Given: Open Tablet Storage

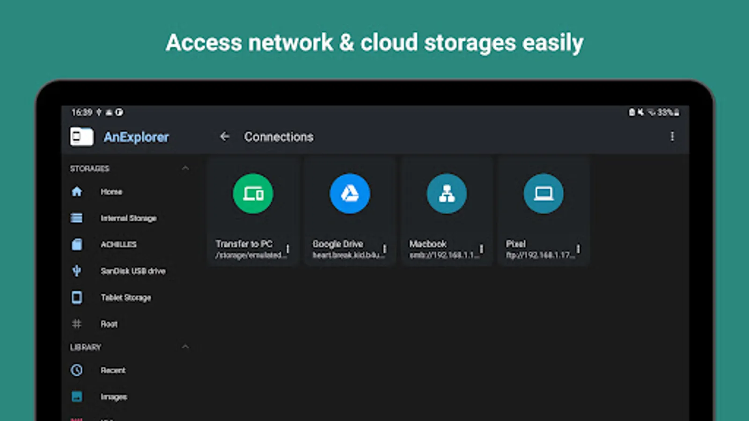Looking at the screenshot, I should click(125, 298).
